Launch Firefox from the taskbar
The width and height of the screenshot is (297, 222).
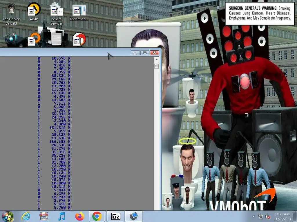tap(79, 216)
